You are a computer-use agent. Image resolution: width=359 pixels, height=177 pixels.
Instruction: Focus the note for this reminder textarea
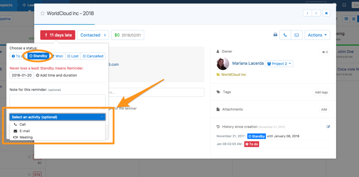pyautogui.click(x=57, y=101)
